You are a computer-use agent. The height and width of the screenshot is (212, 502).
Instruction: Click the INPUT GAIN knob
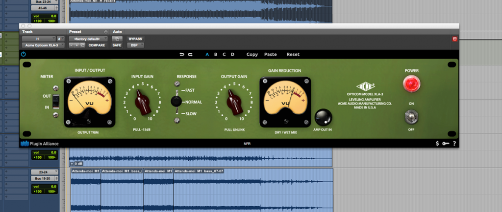click(142, 102)
